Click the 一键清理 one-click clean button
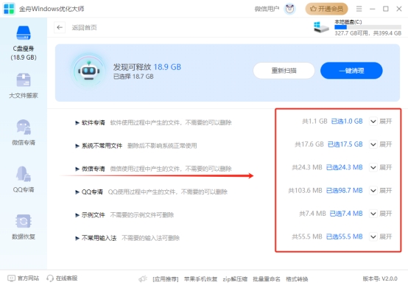The height and width of the screenshot is (288, 408). [351, 71]
